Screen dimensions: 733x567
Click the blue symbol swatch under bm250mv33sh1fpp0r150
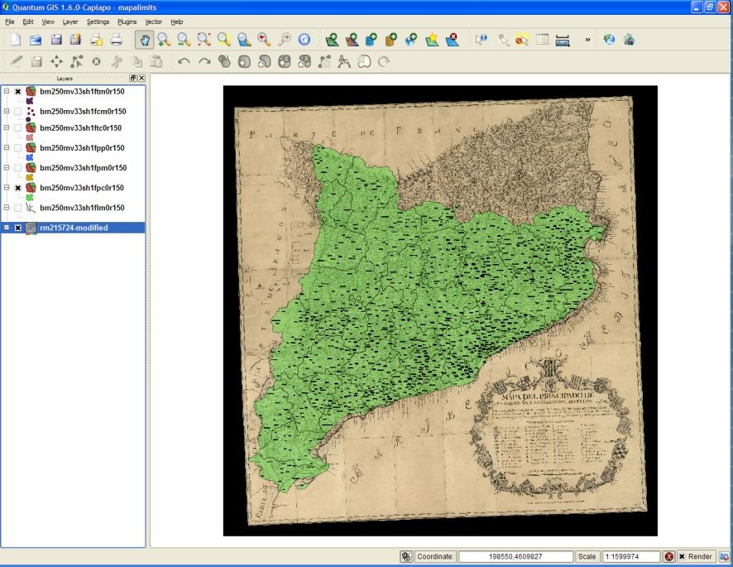pyautogui.click(x=30, y=157)
